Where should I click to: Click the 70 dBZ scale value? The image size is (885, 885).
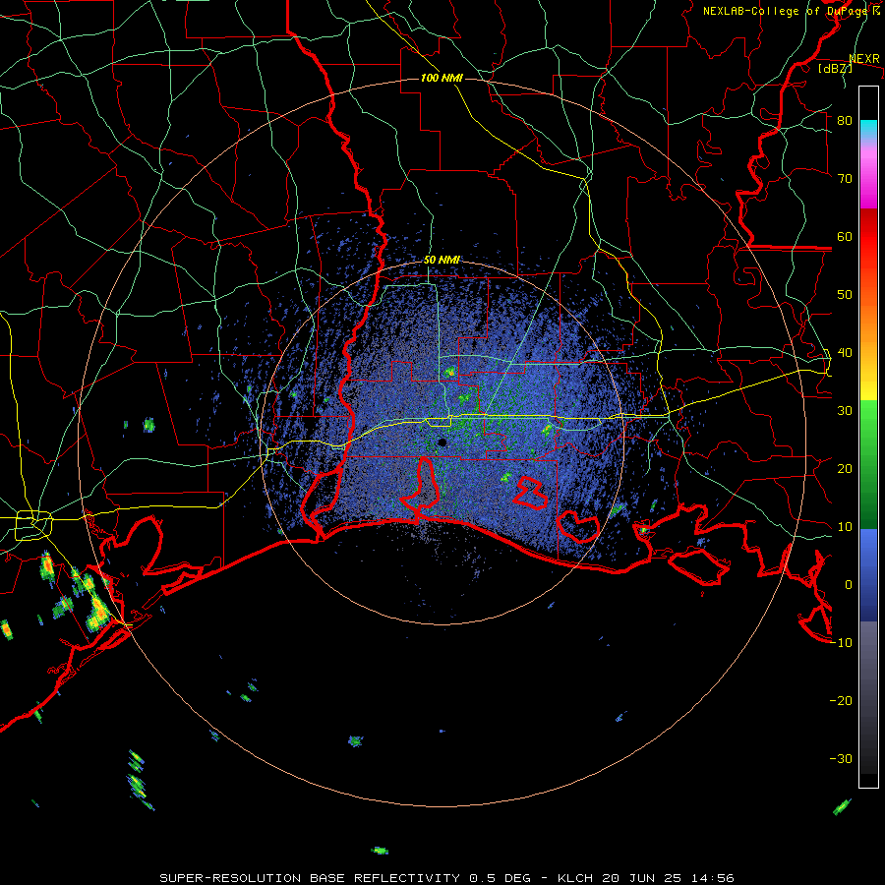coord(845,178)
